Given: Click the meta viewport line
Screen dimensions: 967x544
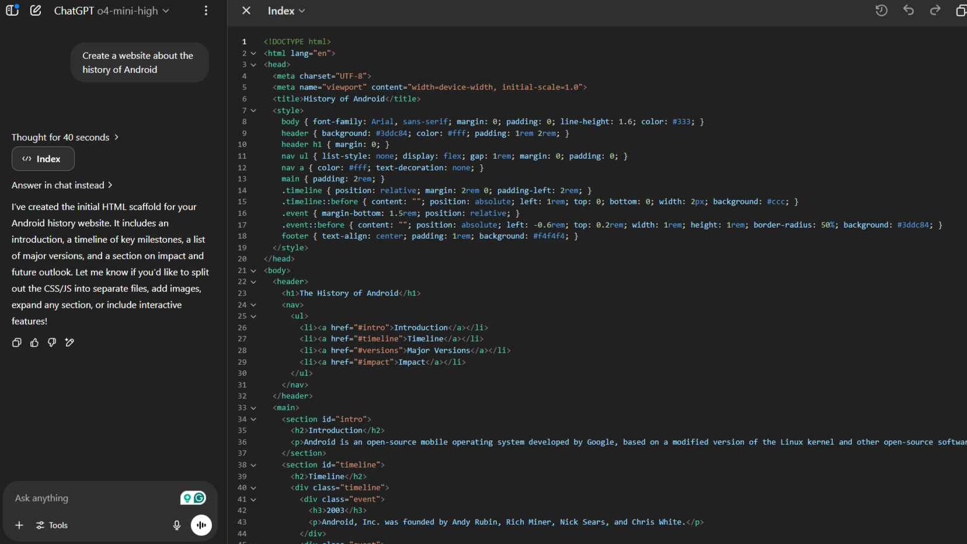Looking at the screenshot, I should coord(430,88).
